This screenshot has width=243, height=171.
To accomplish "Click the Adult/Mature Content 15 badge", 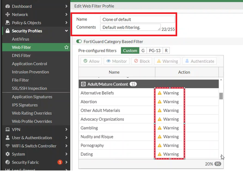I will click(133, 84).
